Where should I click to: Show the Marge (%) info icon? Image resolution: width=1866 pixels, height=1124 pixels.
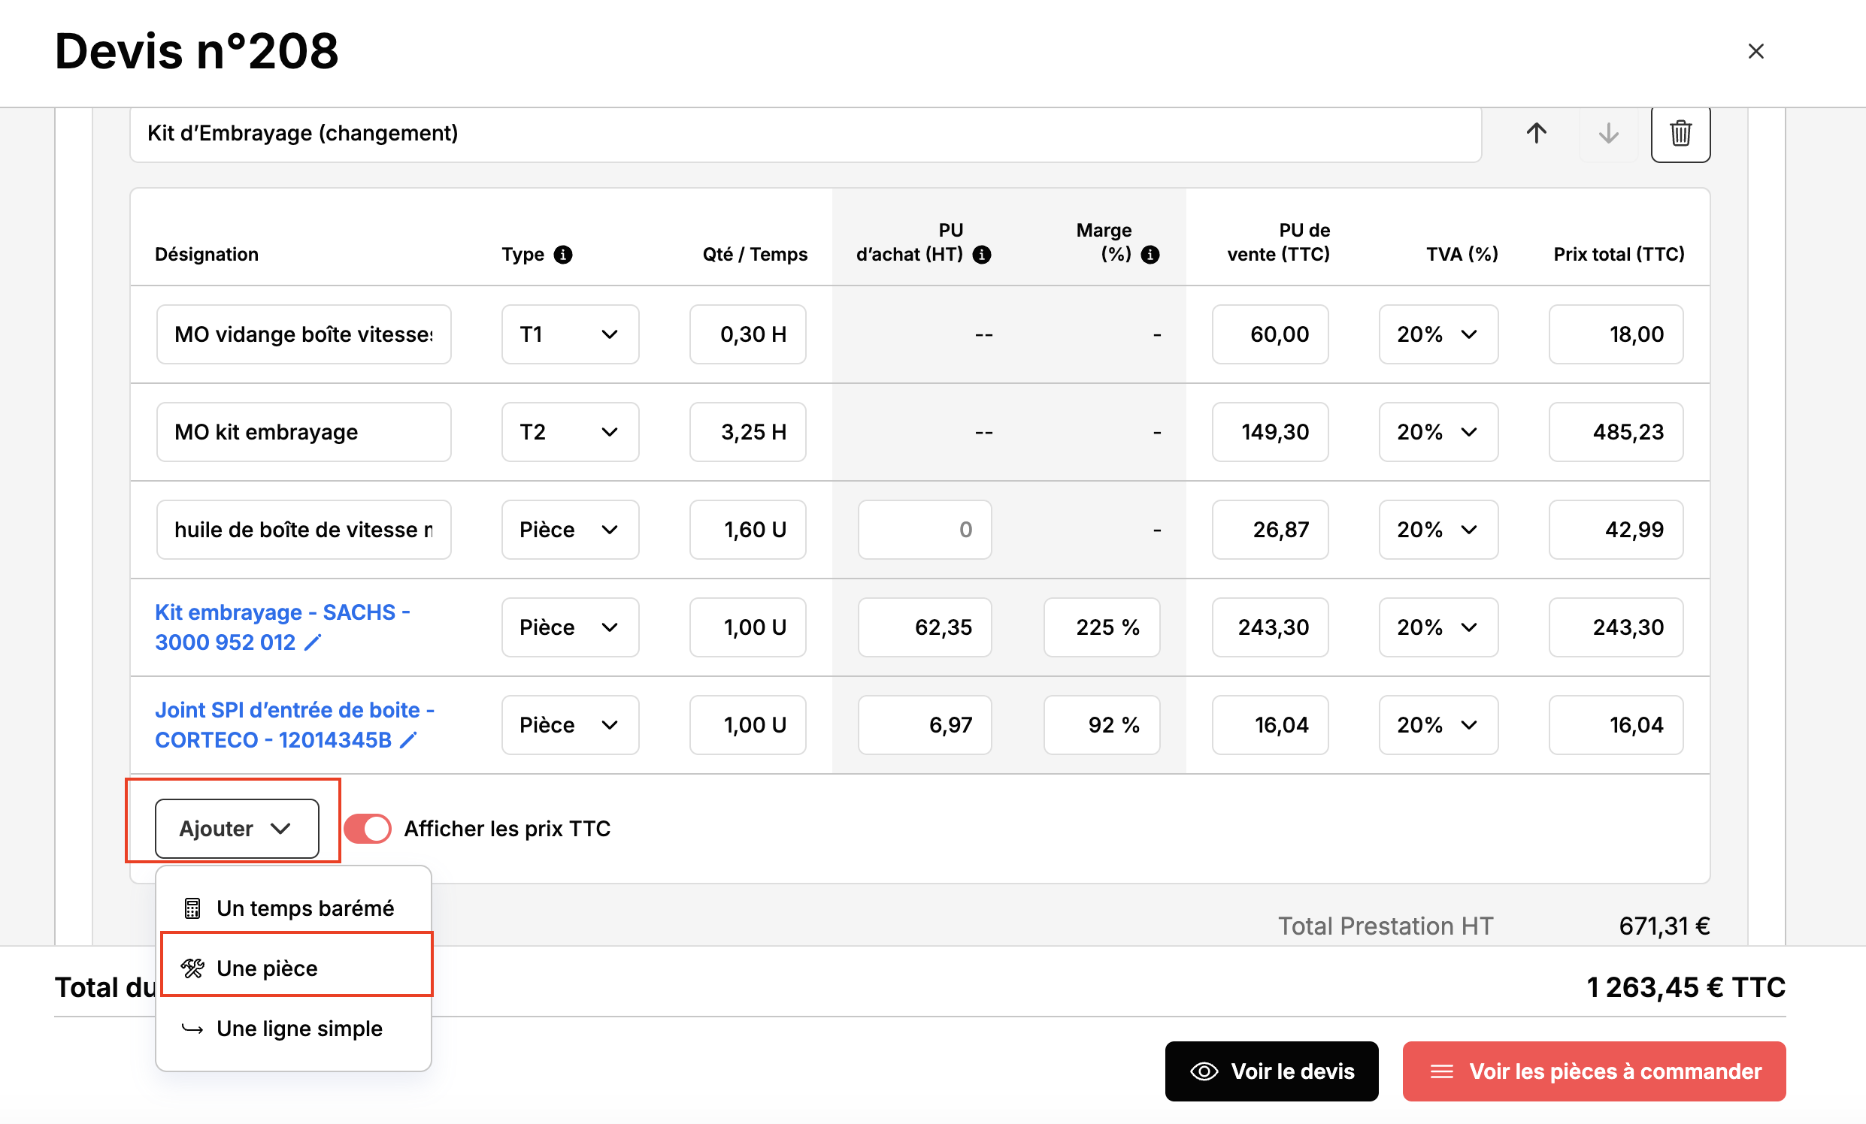[1150, 254]
